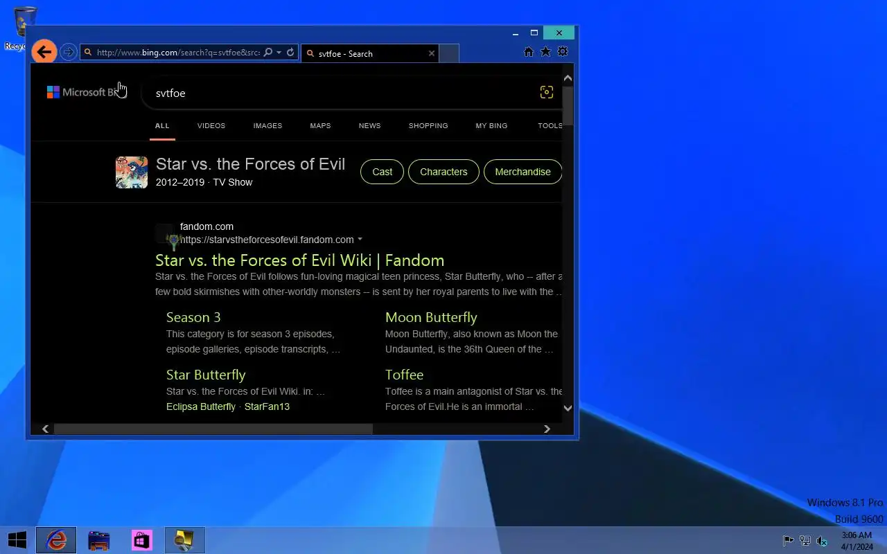Click the vertical scrollbar down arrow
The width and height of the screenshot is (887, 554).
pyautogui.click(x=568, y=408)
